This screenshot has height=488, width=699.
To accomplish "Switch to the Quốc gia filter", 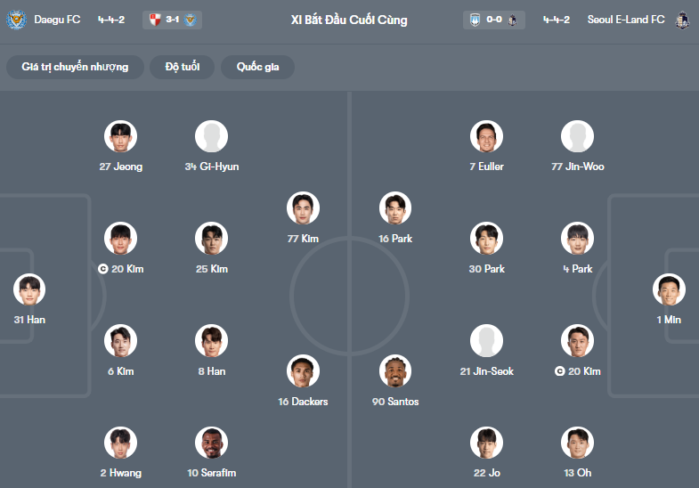I will [258, 67].
